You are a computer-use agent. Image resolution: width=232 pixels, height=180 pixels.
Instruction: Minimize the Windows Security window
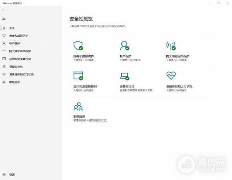pyautogui.click(x=210, y=3)
